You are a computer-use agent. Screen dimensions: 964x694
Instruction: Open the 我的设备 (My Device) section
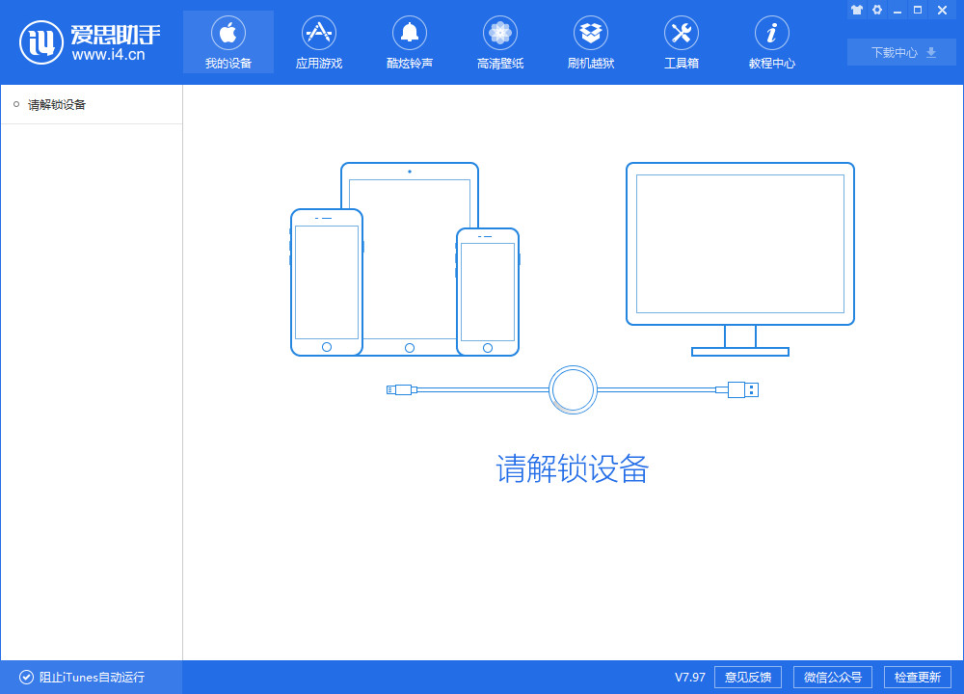click(228, 43)
